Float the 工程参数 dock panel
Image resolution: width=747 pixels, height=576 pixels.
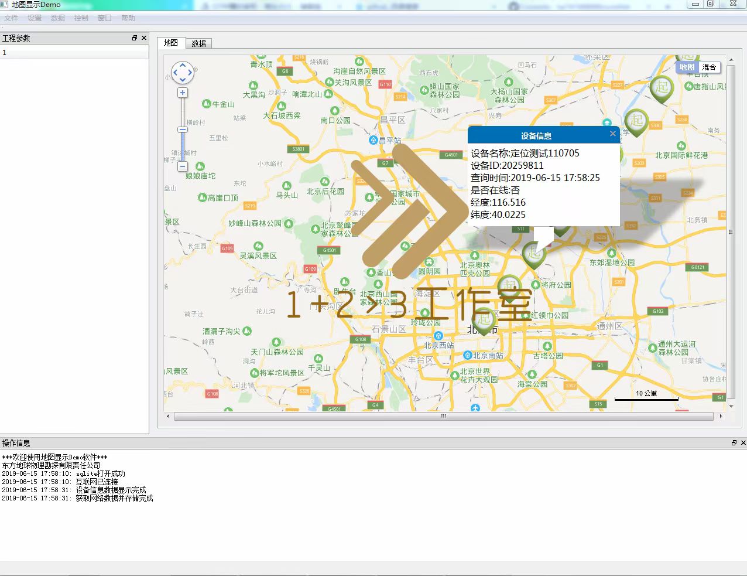point(135,38)
